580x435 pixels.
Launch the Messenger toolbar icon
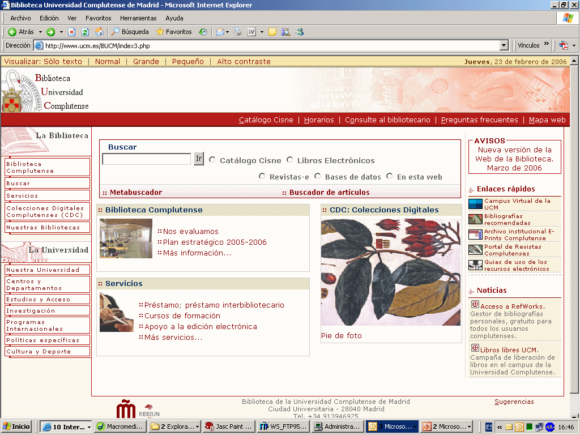pyautogui.click(x=300, y=32)
